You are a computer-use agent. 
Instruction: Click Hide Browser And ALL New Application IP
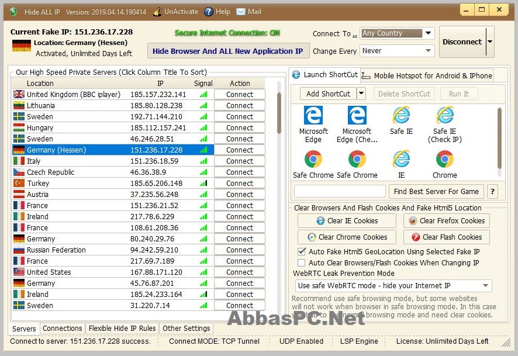[228, 51]
